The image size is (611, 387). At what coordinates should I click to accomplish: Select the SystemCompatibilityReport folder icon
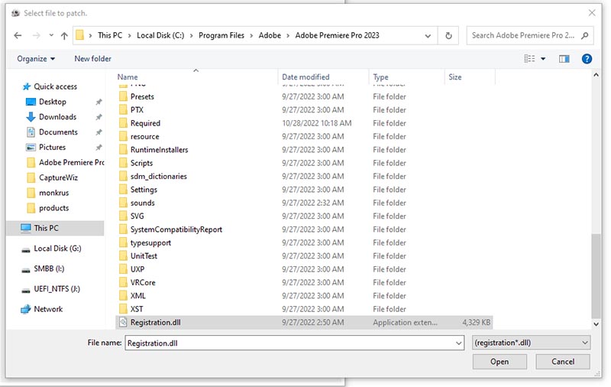123,229
